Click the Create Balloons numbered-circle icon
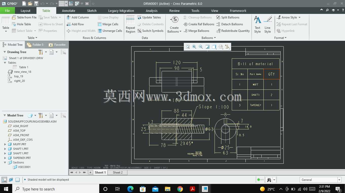This screenshot has width=345, height=193. (174, 20)
